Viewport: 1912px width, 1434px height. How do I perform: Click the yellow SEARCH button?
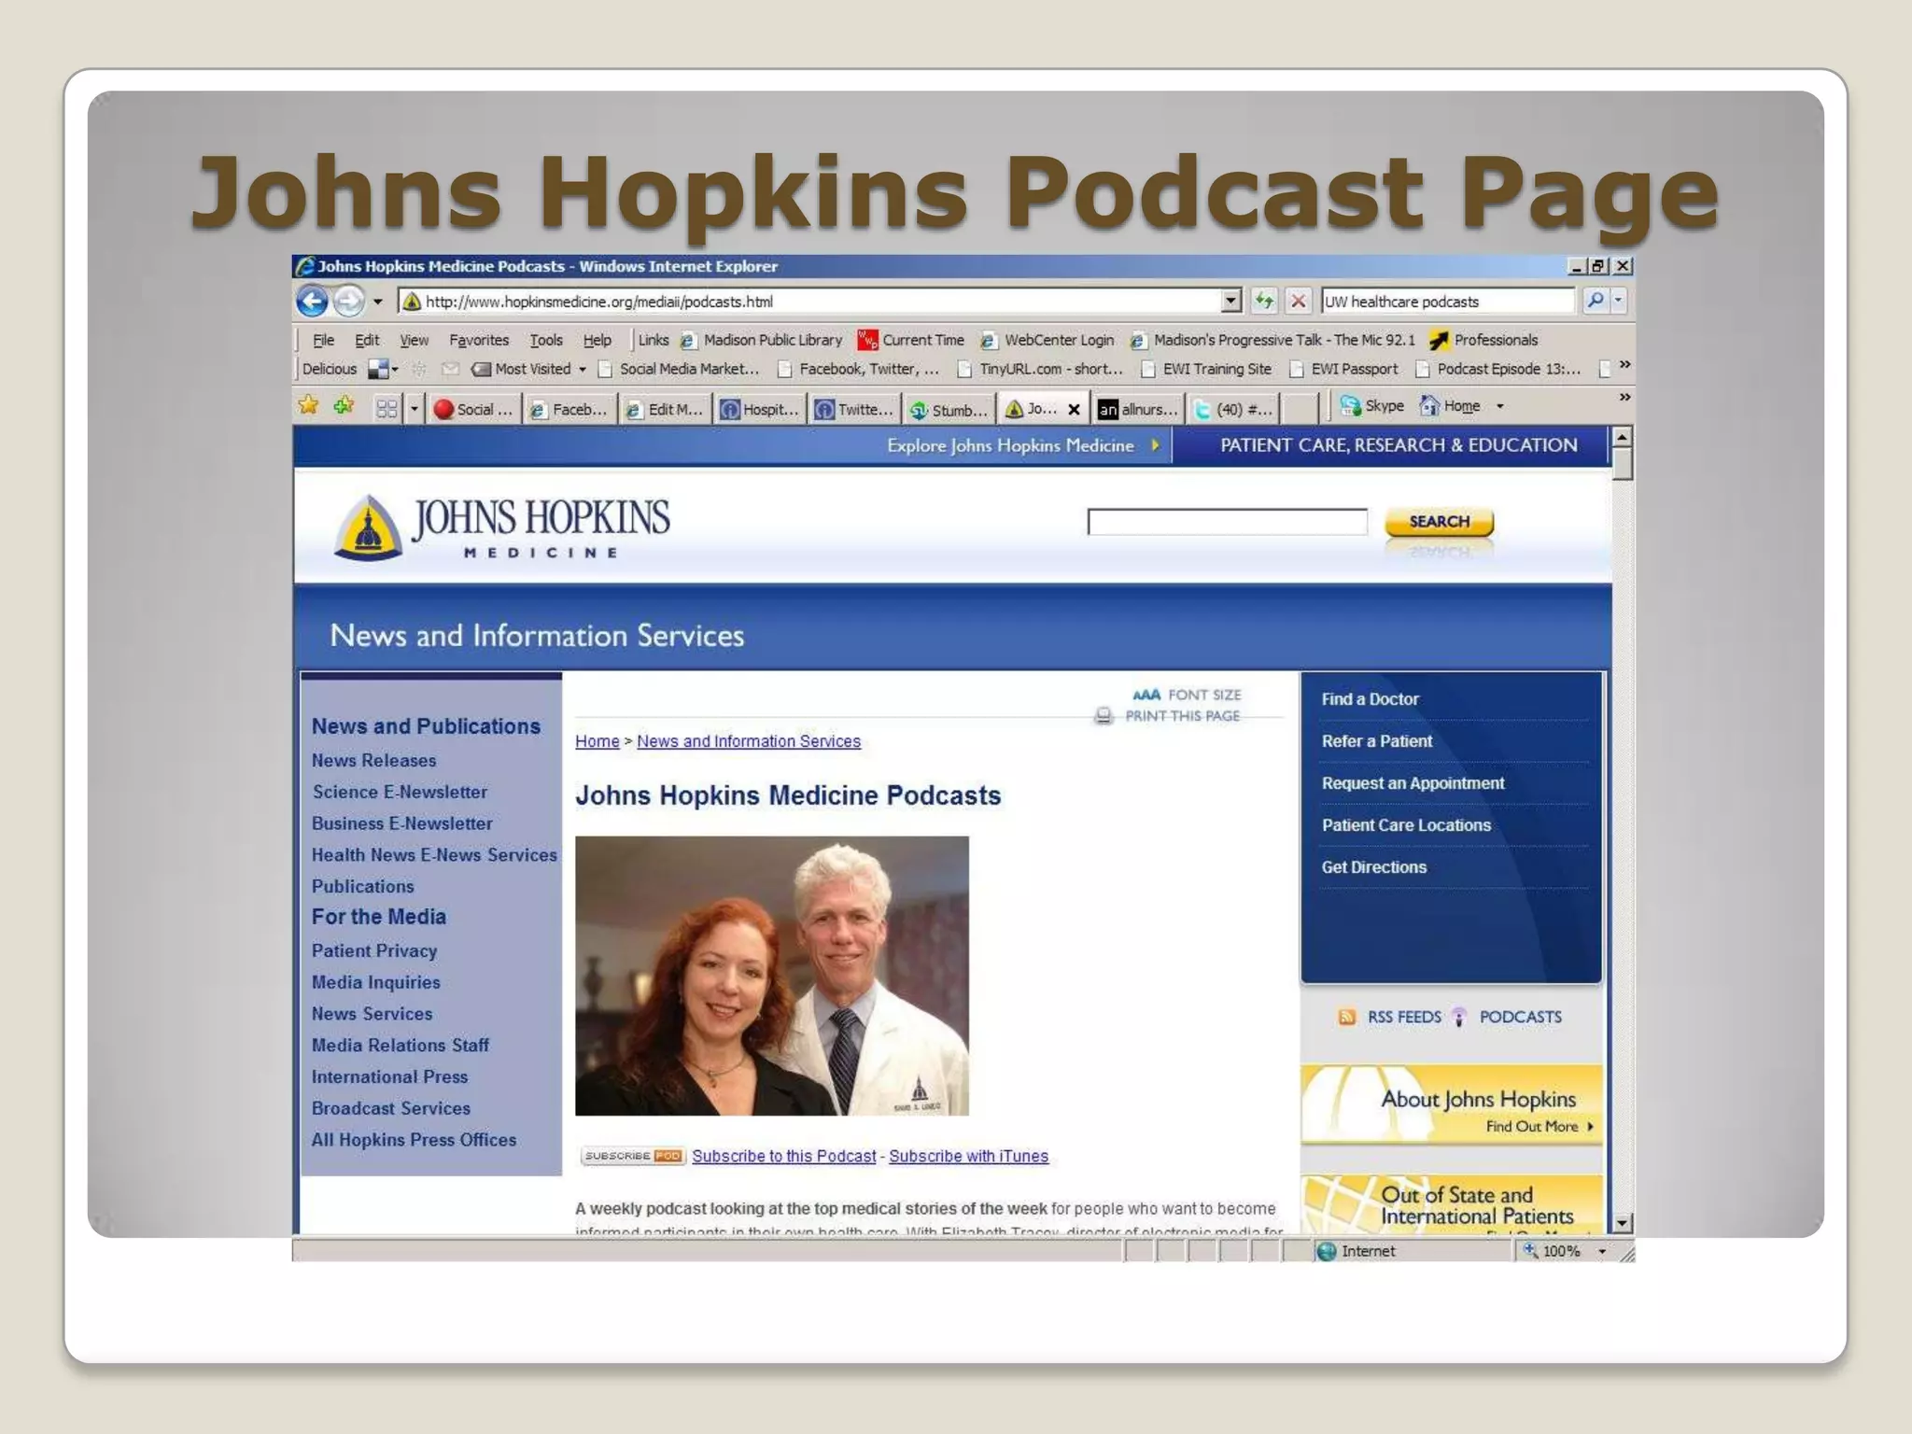point(1439,522)
